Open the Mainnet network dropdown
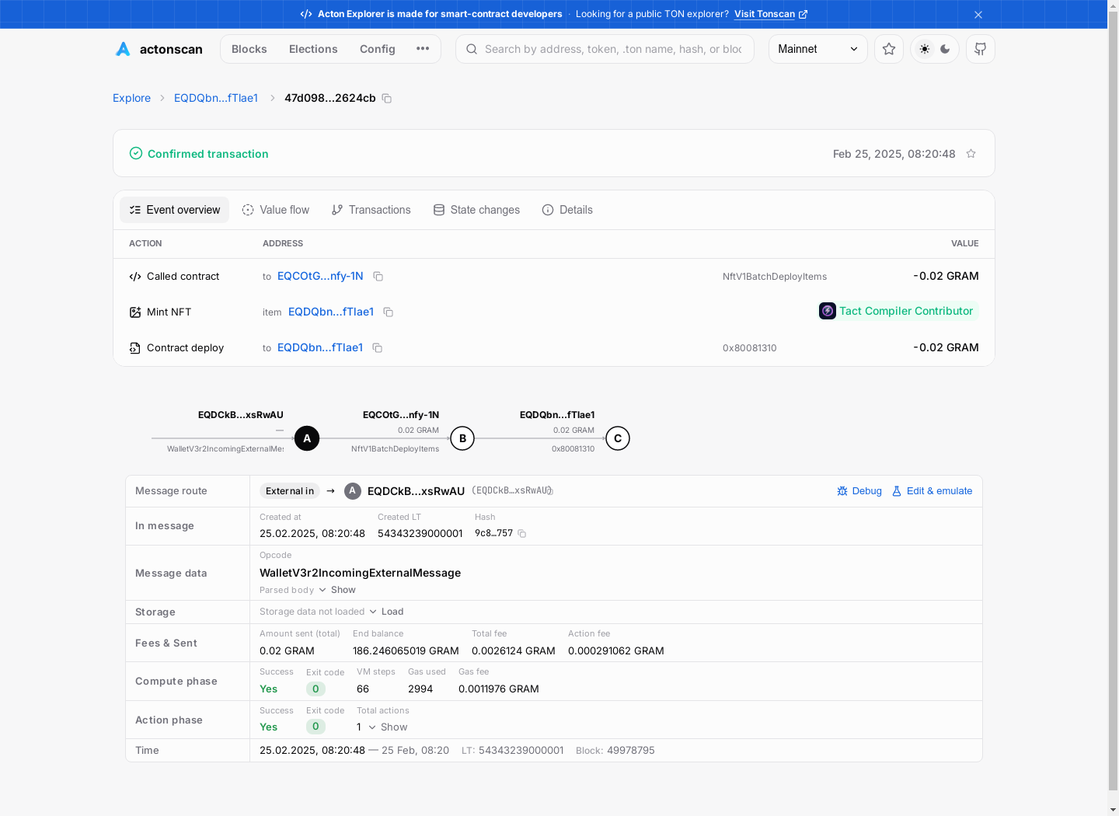This screenshot has height=816, width=1119. [817, 49]
